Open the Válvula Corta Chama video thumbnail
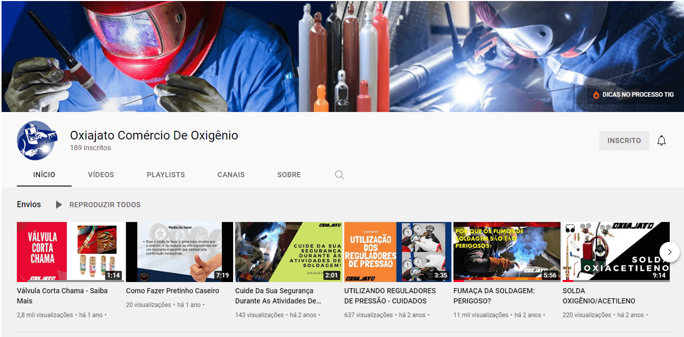The height and width of the screenshot is (337, 684). click(x=70, y=251)
